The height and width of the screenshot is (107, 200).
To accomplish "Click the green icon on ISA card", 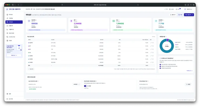I will 114,21.
